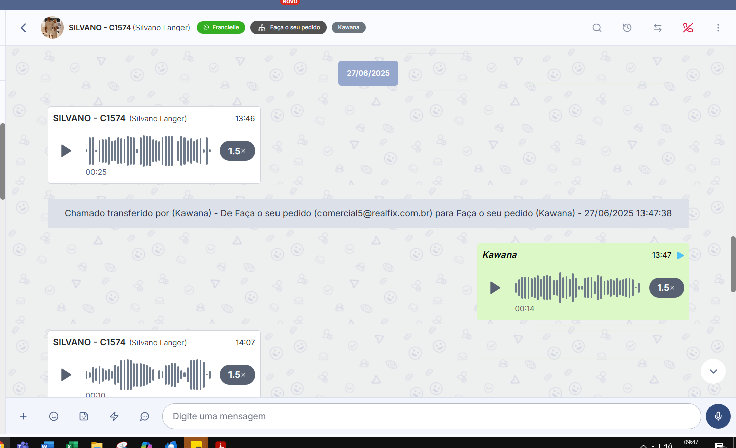Viewport: 736px width, 448px height.
Task: Click the red end call icon
Action: [x=688, y=28]
